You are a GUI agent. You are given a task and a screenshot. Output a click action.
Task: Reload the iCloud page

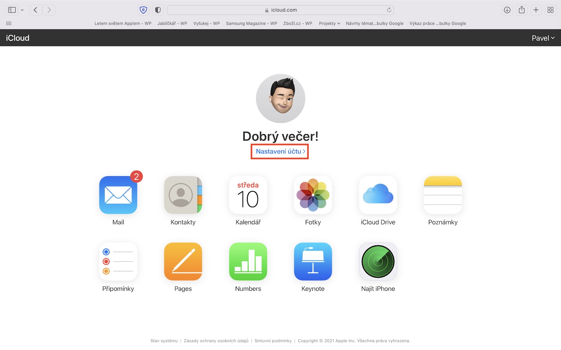(x=389, y=10)
